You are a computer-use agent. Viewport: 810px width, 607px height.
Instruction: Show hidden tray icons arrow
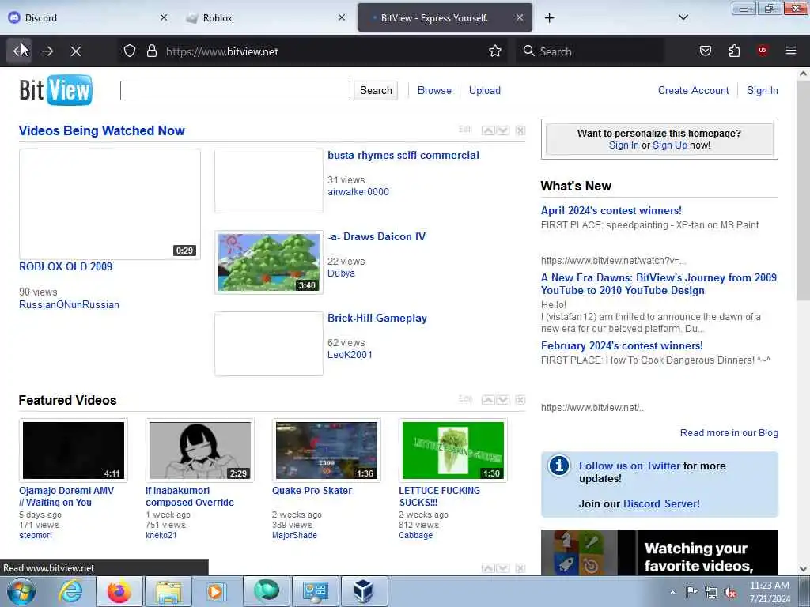tap(672, 593)
